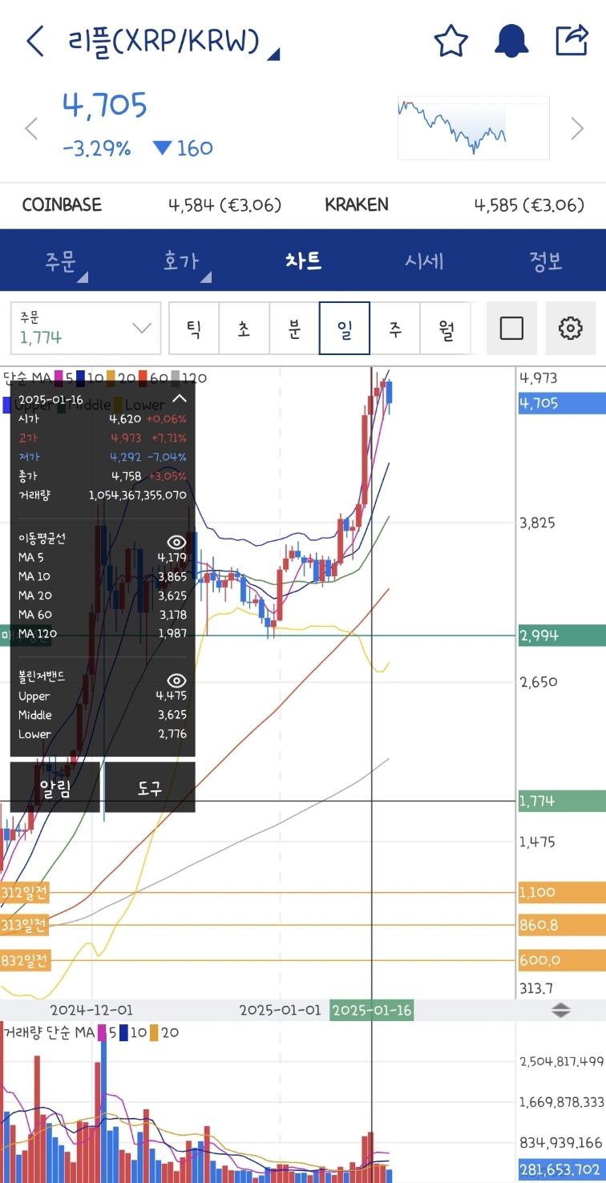Screen dimensions: 606x1183
Task: Tap the Lower 2,776 band value
Action: [172, 734]
